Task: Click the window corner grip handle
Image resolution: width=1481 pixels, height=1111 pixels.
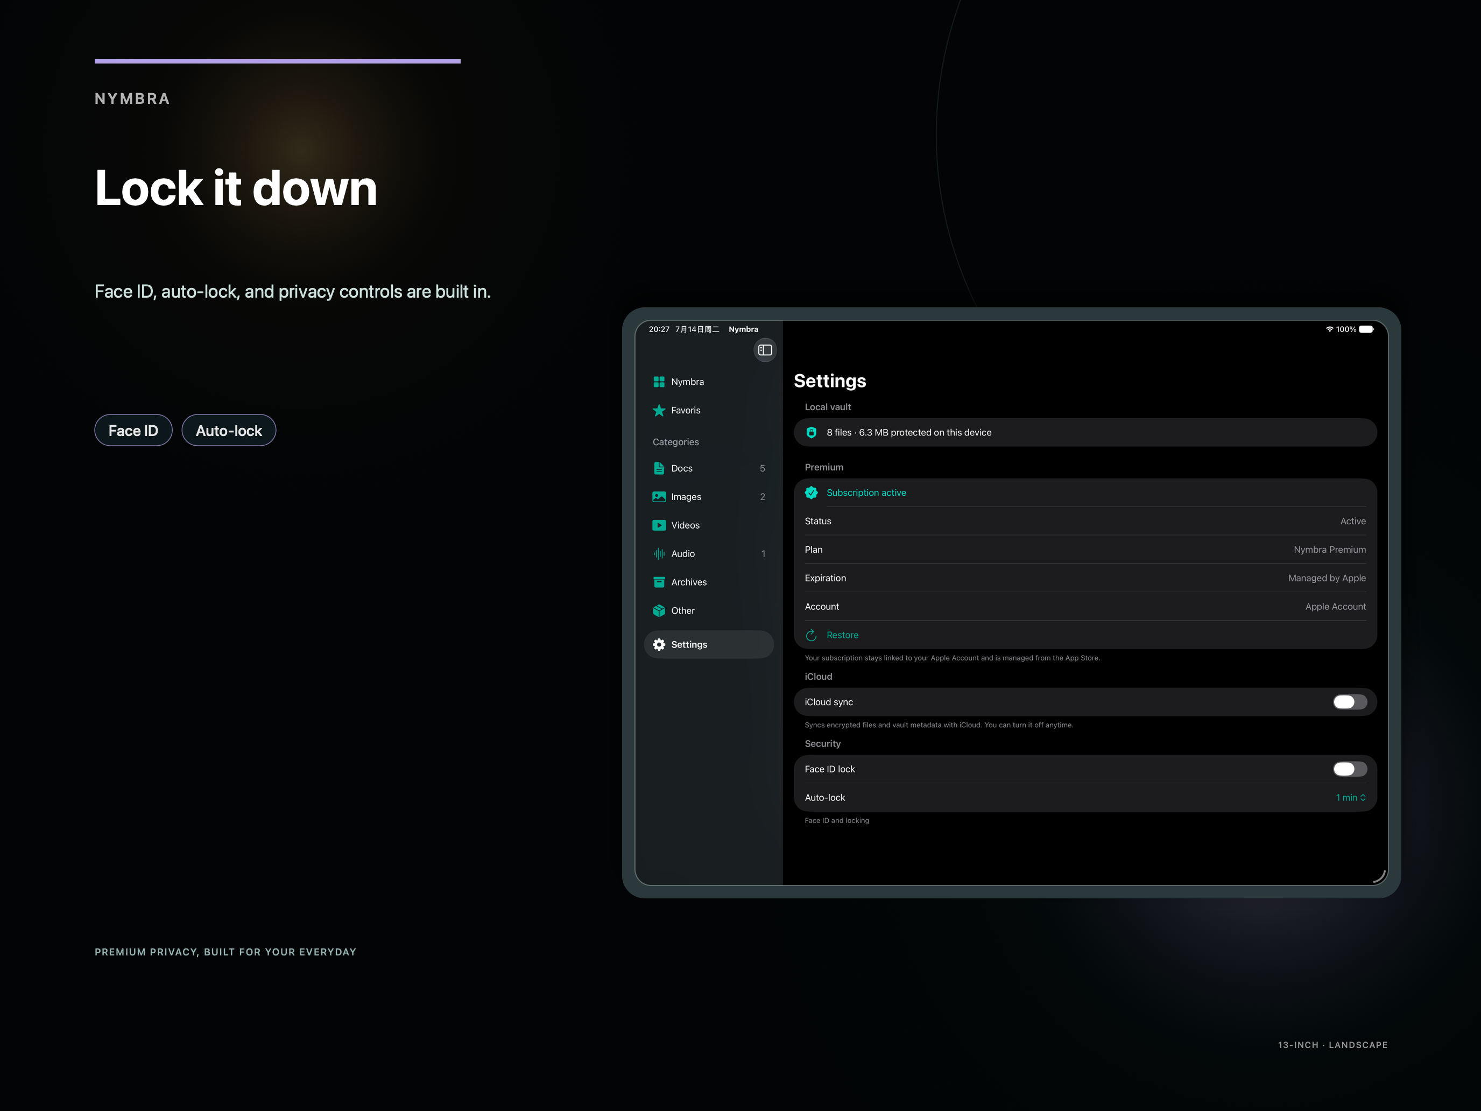Action: (1379, 876)
